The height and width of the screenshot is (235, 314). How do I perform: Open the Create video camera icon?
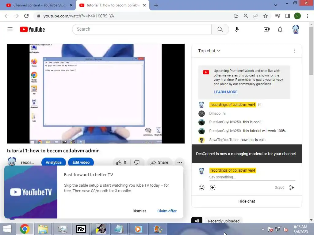coord(266,29)
